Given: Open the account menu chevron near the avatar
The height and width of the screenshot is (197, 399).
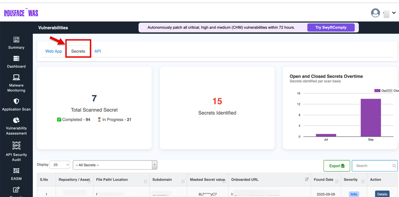Looking at the screenshot, I should pos(394,13).
